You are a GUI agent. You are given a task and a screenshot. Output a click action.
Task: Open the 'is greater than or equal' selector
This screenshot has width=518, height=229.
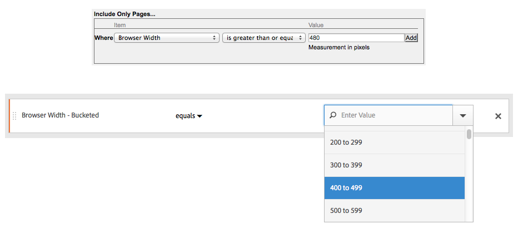point(263,38)
